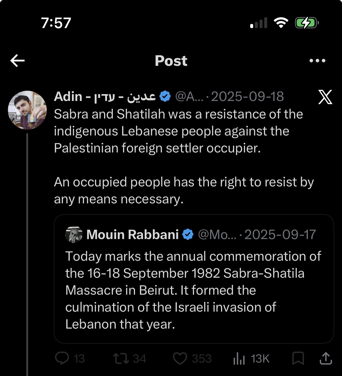Bookmark this post
This screenshot has height=376, width=342.
[298, 358]
